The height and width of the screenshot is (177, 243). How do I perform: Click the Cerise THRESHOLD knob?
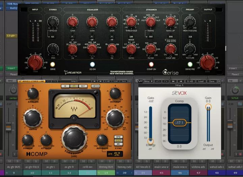131,22
